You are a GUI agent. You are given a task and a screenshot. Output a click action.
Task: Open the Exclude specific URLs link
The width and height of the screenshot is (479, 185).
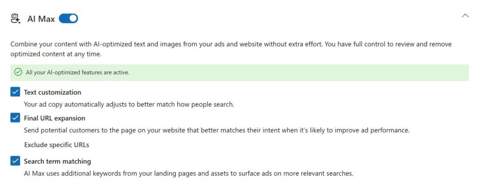click(x=57, y=145)
